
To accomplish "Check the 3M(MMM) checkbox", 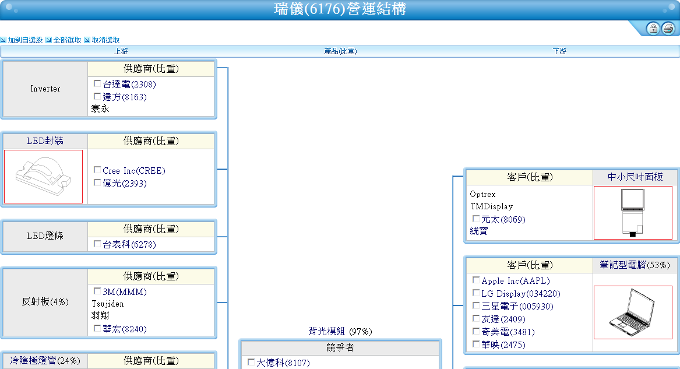I will pyautogui.click(x=97, y=291).
